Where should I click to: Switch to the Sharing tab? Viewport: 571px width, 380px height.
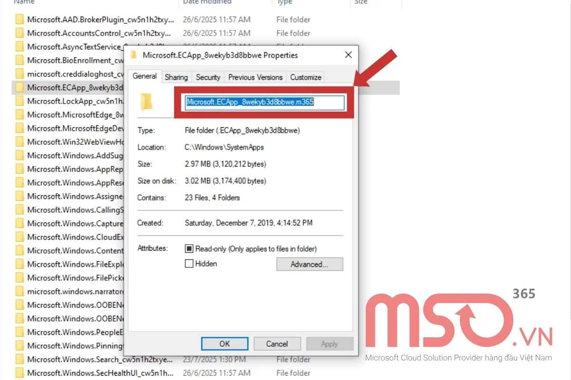pyautogui.click(x=176, y=76)
